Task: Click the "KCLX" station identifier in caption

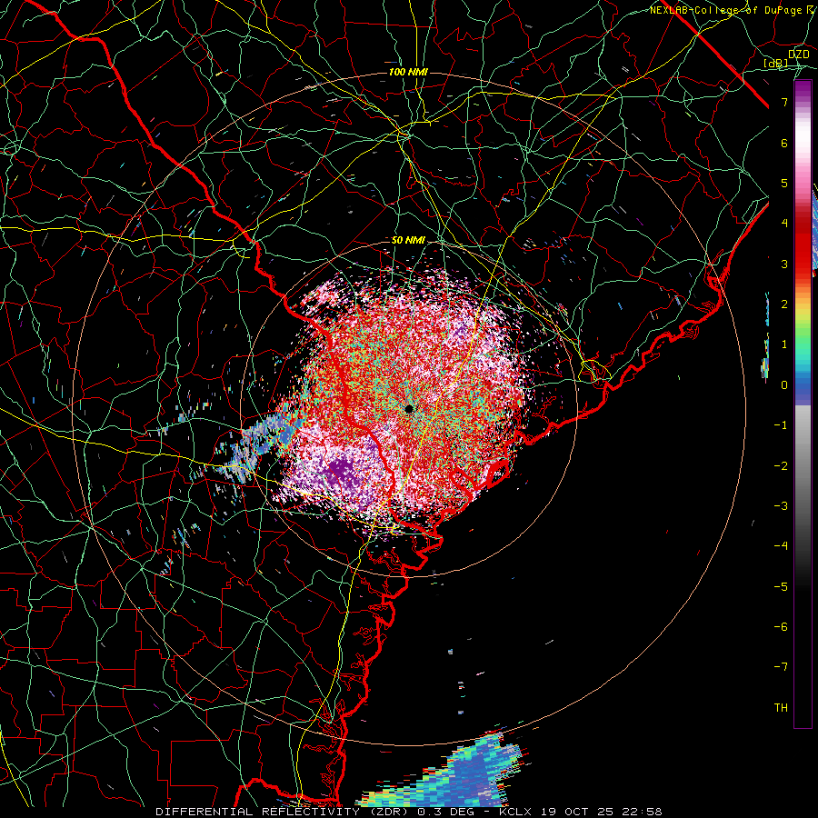Action: 515,812
